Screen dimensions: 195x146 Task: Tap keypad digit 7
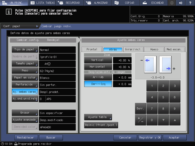[x=152, y=108]
